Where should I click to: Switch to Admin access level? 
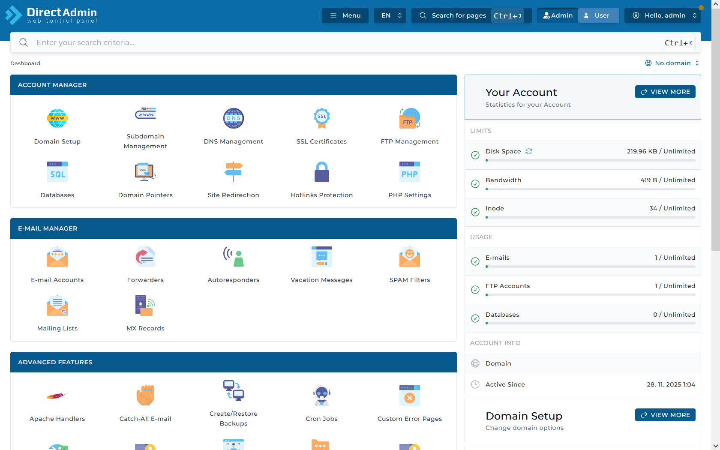[558, 15]
